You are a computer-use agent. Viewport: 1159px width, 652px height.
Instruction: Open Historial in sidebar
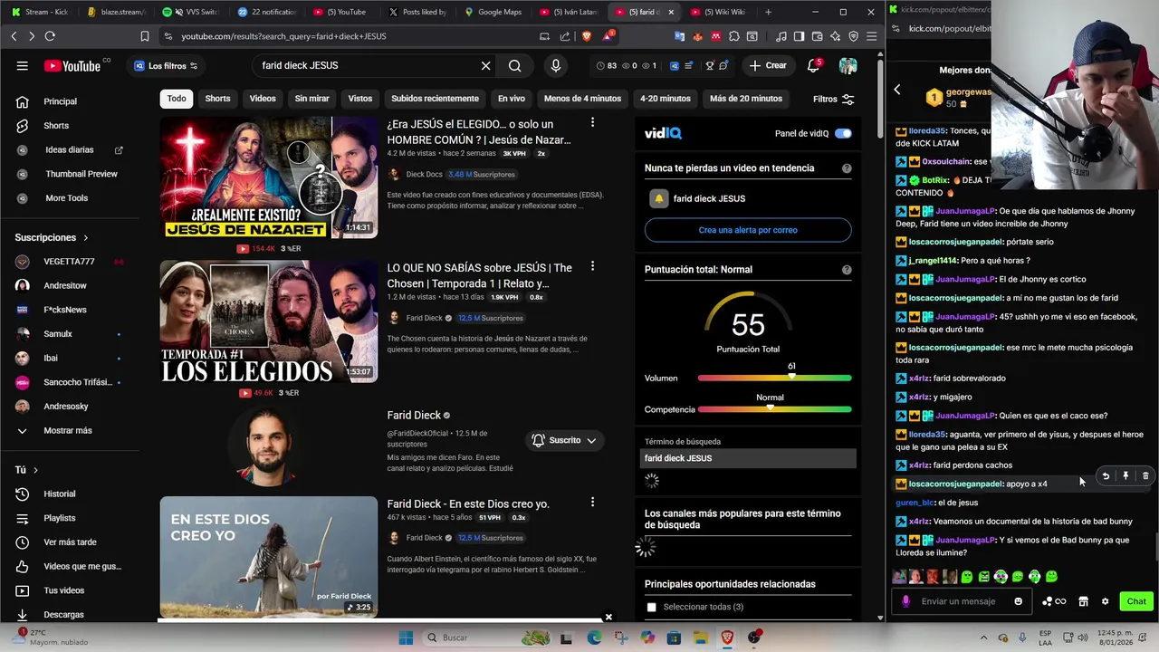[59, 494]
